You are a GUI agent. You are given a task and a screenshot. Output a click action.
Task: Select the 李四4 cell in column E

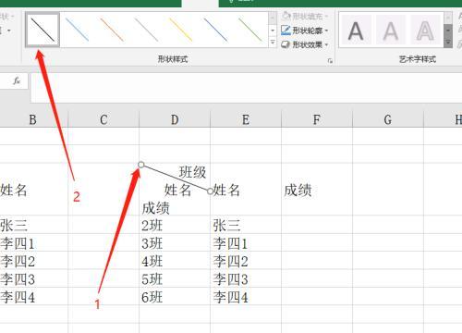pyautogui.click(x=246, y=296)
